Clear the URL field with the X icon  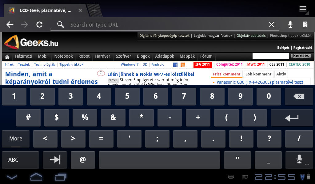[271, 25]
